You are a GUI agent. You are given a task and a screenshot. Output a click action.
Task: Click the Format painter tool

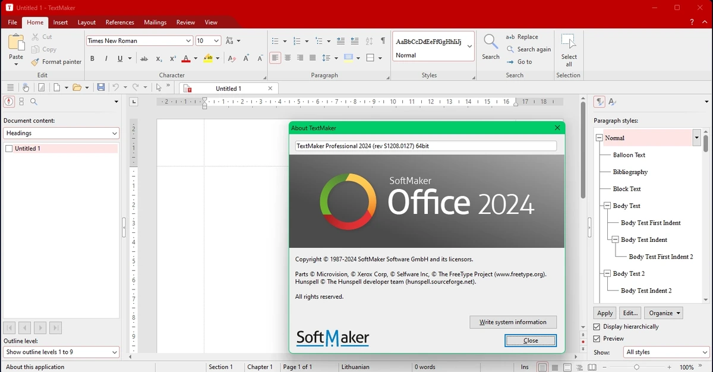click(56, 62)
